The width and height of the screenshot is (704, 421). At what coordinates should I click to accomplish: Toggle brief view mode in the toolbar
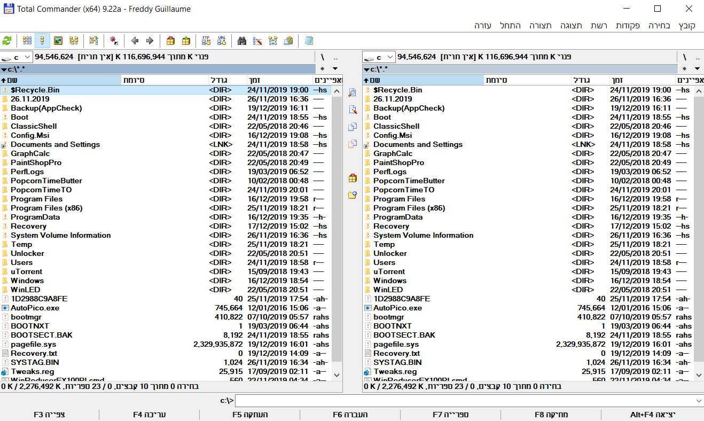tap(27, 41)
